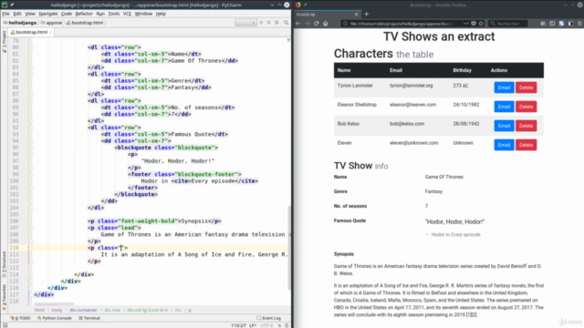
Task: Click Delete button for Tyrion Lannister
Action: click(526, 87)
